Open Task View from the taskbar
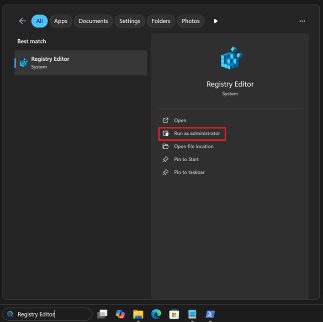The width and height of the screenshot is (323, 322). coord(102,314)
